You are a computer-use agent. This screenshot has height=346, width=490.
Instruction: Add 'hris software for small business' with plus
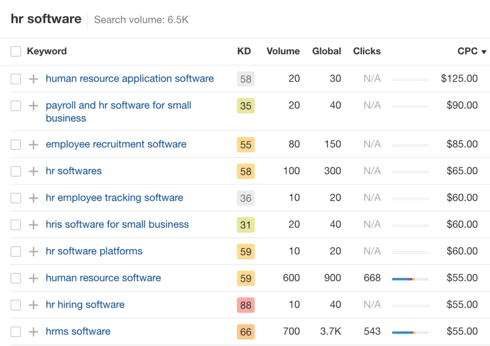(x=33, y=225)
